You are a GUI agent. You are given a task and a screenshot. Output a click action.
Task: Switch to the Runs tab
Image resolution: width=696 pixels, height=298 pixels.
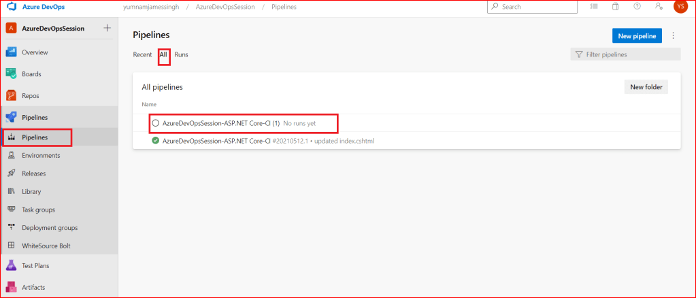(x=181, y=54)
